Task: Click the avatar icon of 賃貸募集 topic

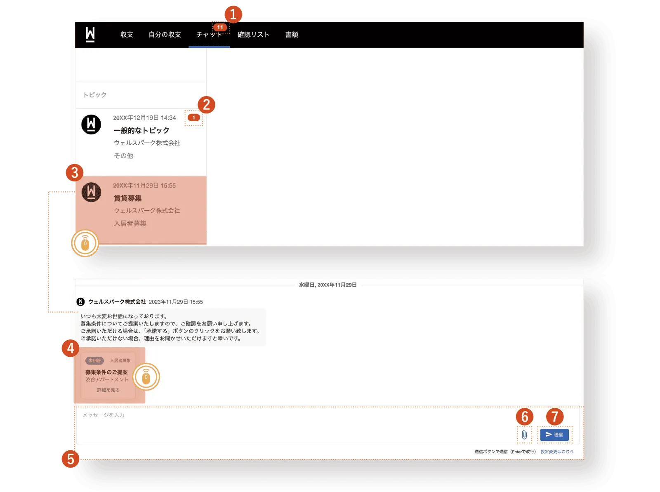Action: pyautogui.click(x=91, y=192)
